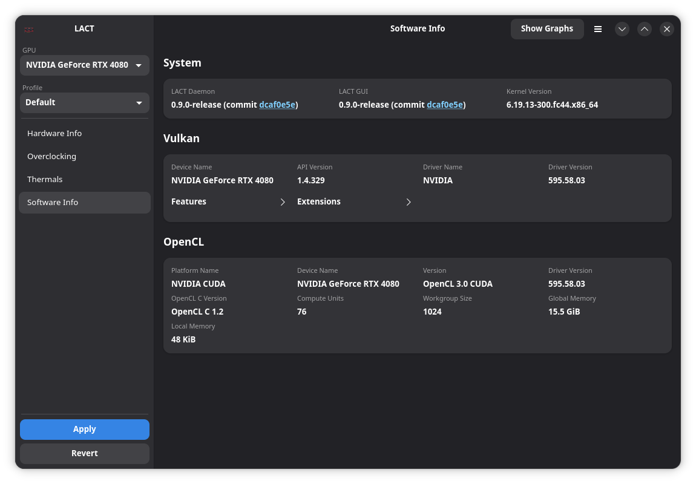Viewport: 696px width, 484px height.
Task: Maximize the LACT window
Action: [644, 29]
